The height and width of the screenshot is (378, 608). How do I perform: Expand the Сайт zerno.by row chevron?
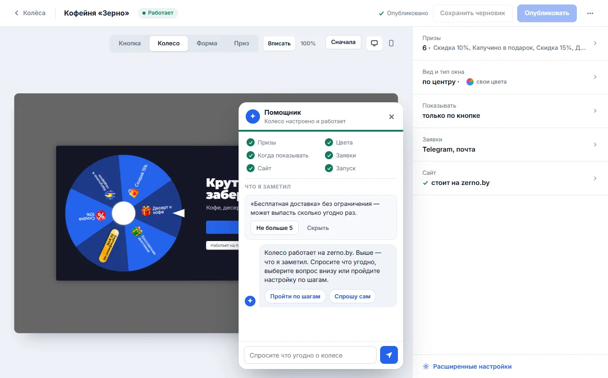(x=595, y=178)
